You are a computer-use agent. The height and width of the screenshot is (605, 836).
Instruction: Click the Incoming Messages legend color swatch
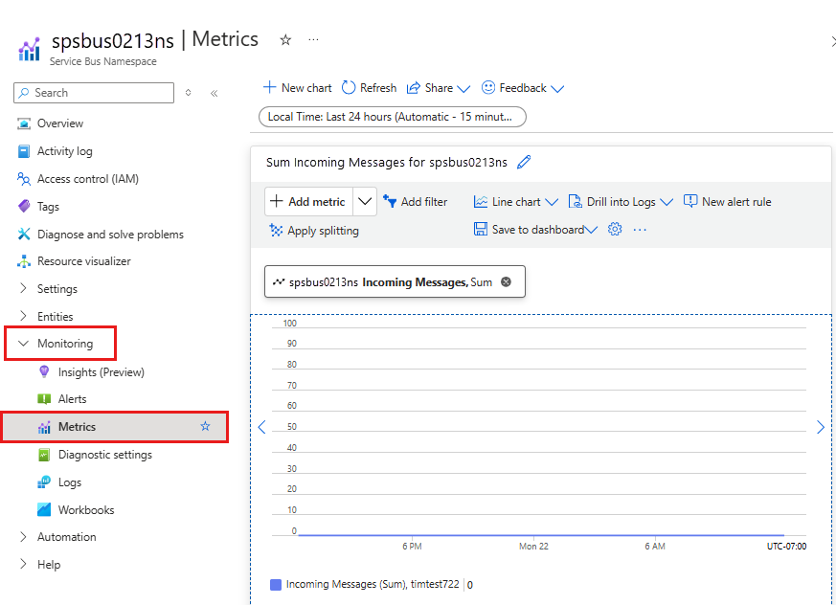276,584
